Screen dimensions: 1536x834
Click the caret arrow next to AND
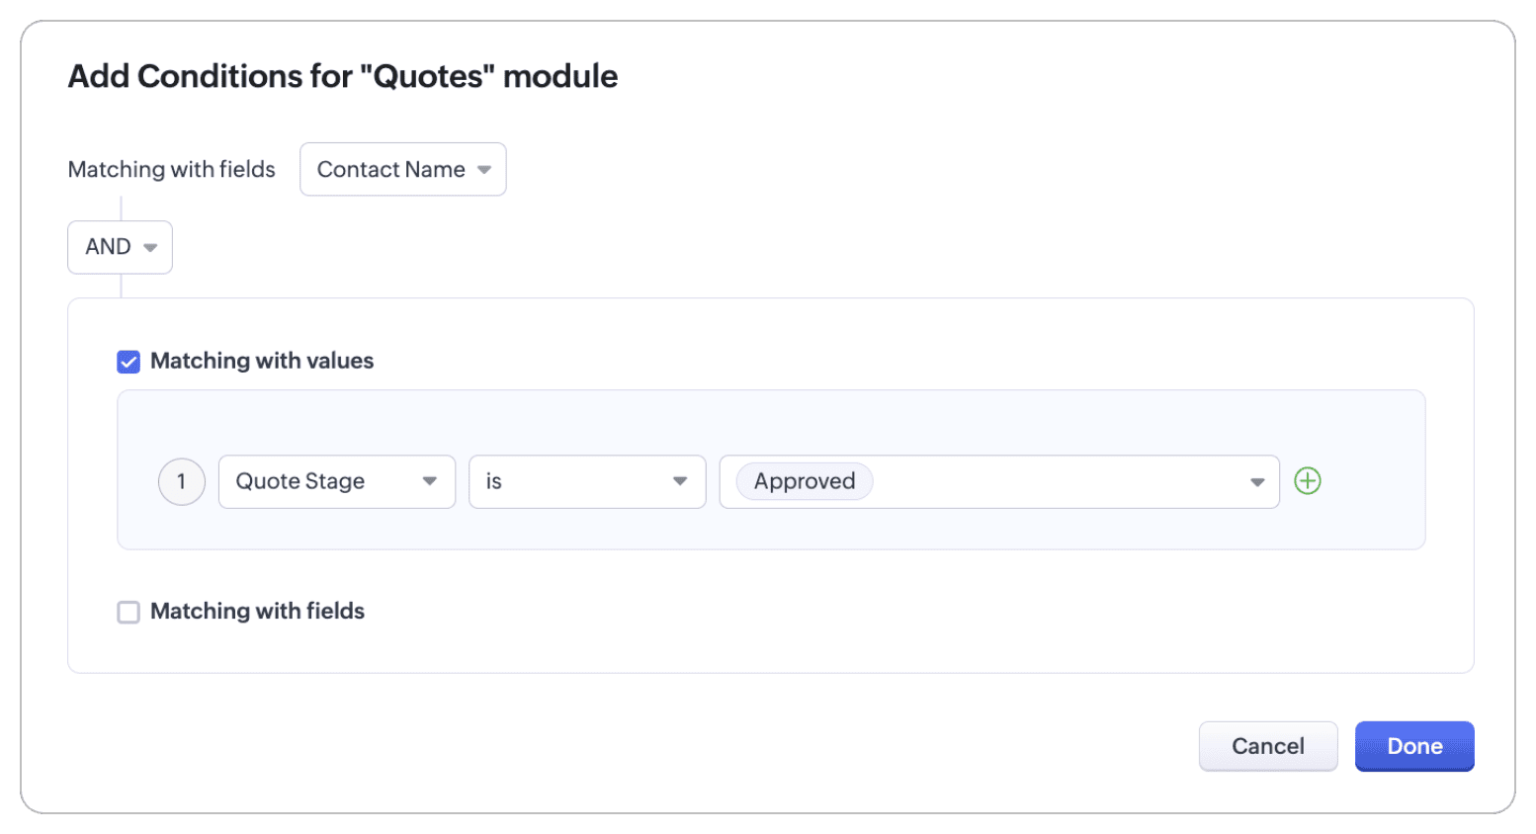click(x=150, y=247)
